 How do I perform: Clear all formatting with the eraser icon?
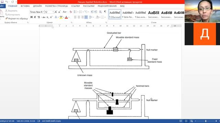[x=71, y=12]
